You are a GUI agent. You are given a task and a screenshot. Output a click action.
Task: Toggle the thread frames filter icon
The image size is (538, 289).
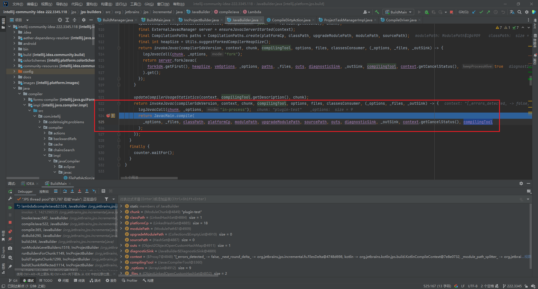(x=106, y=199)
